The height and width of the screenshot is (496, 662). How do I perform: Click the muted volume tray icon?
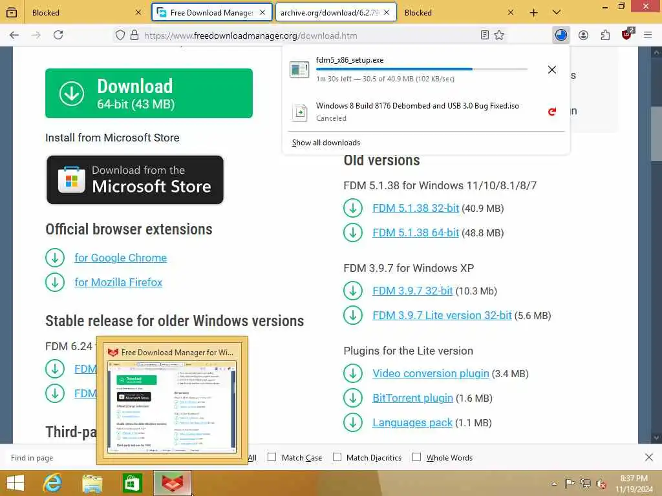(601, 483)
